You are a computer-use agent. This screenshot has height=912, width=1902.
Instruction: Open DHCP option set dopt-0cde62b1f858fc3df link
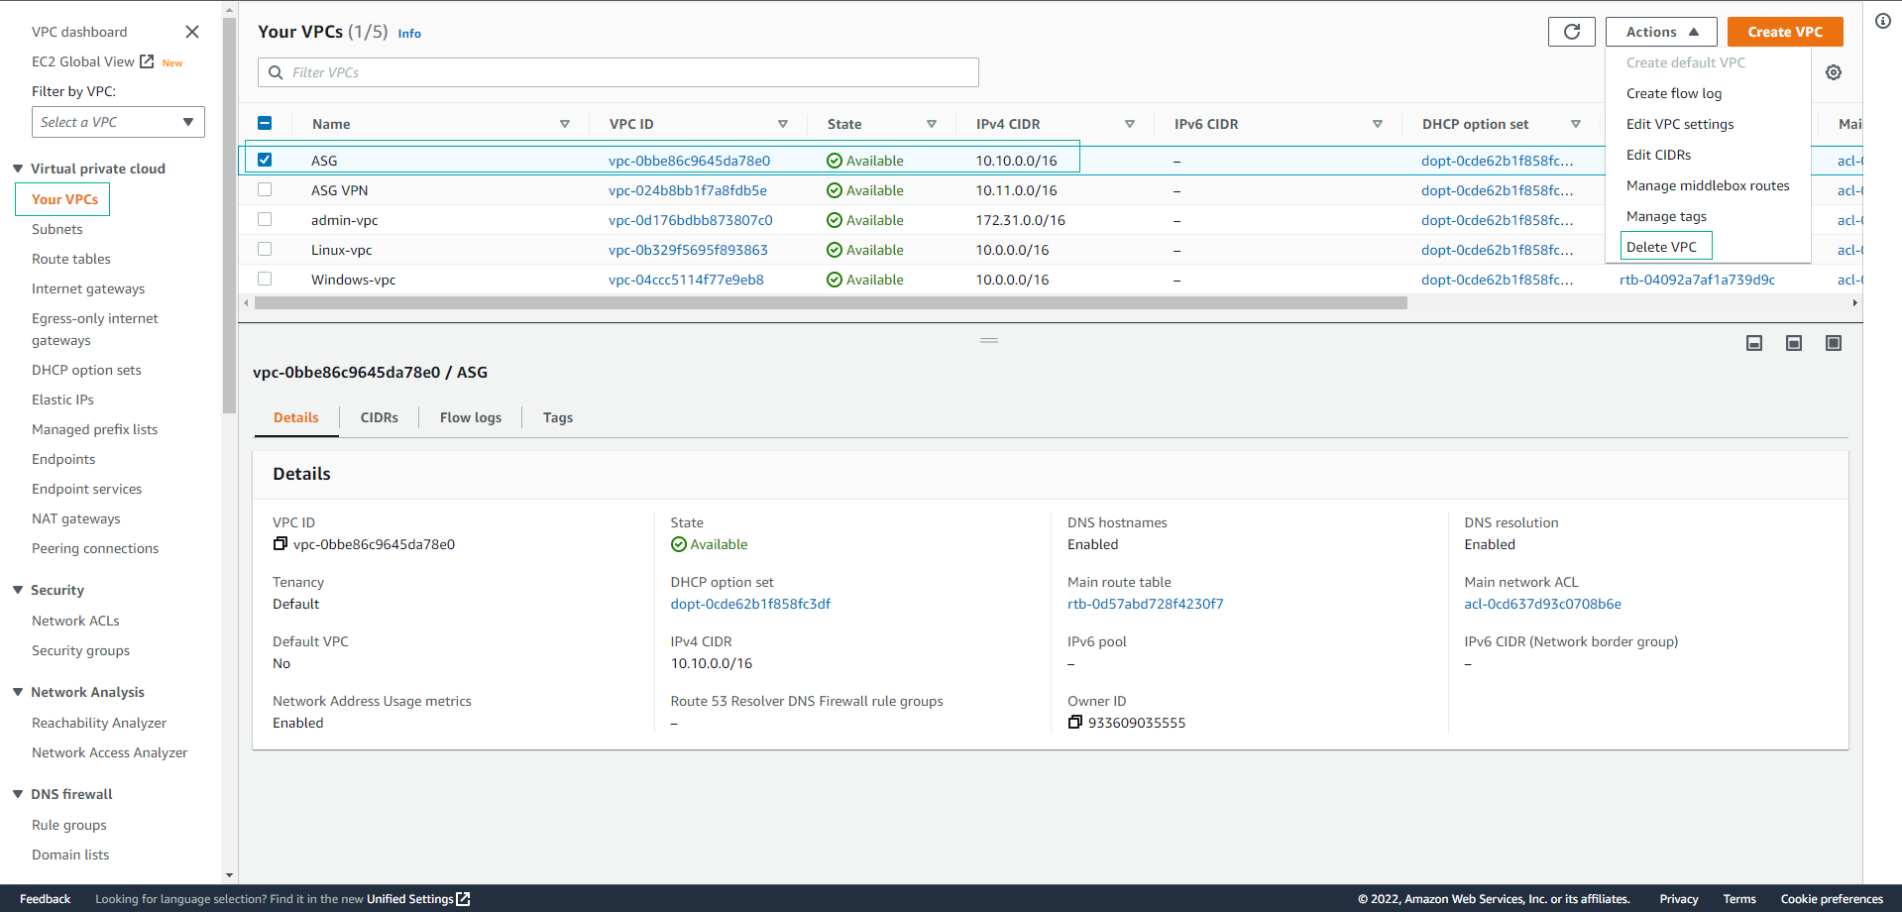tap(750, 604)
